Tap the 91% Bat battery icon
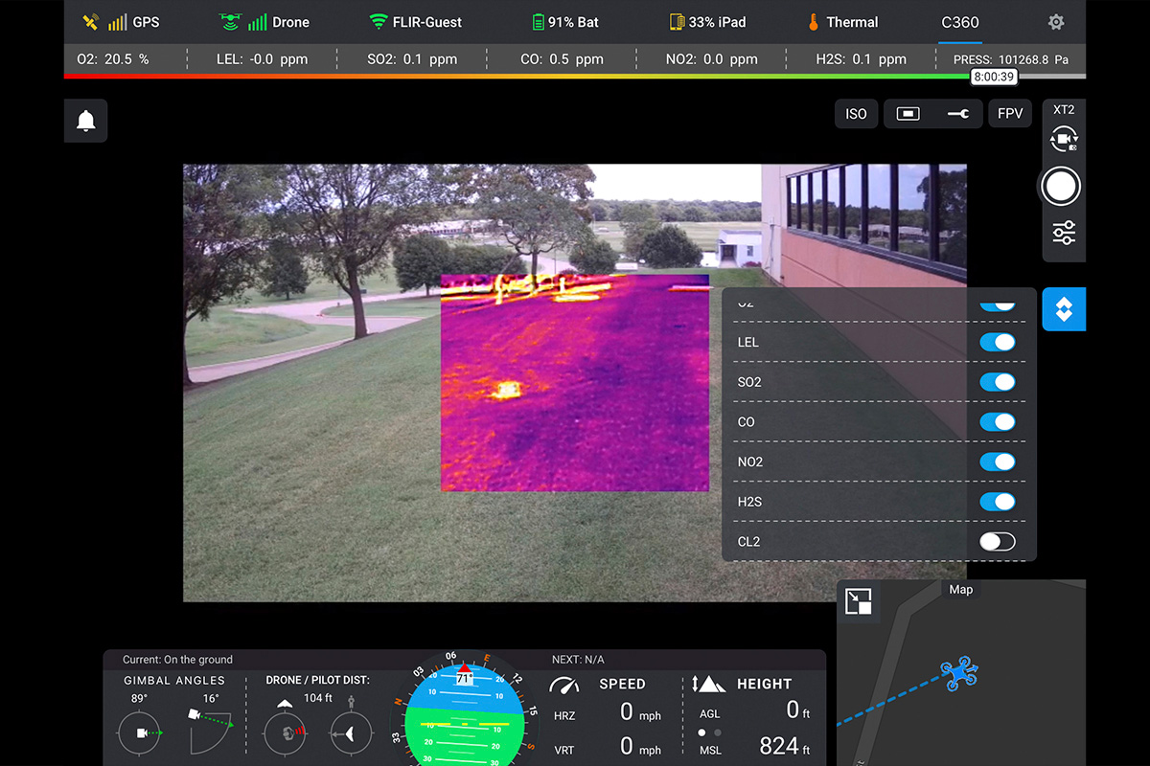The height and width of the screenshot is (766, 1150). [538, 22]
